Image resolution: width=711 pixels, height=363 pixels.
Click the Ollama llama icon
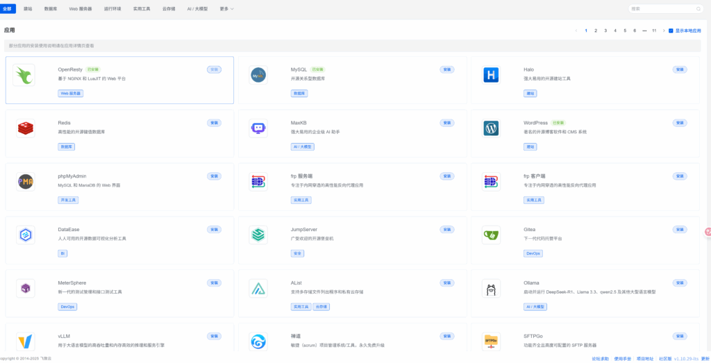pos(491,288)
